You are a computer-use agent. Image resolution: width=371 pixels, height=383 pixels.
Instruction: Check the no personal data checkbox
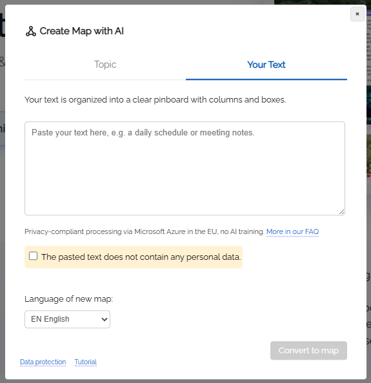[x=34, y=256]
